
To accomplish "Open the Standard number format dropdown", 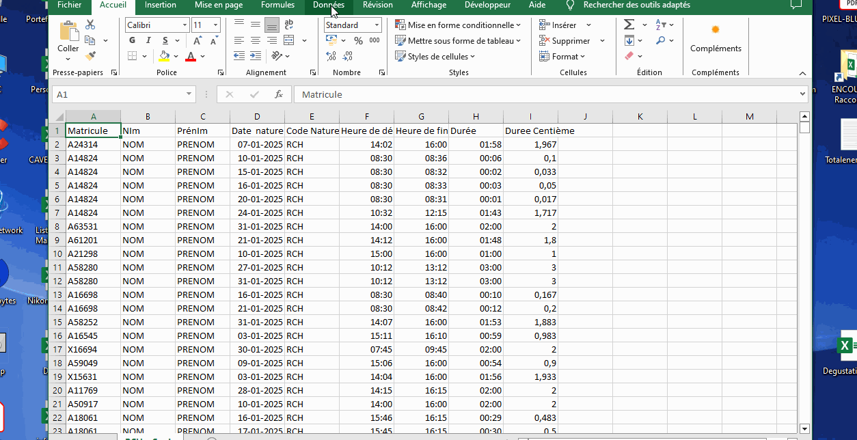I will [x=377, y=25].
